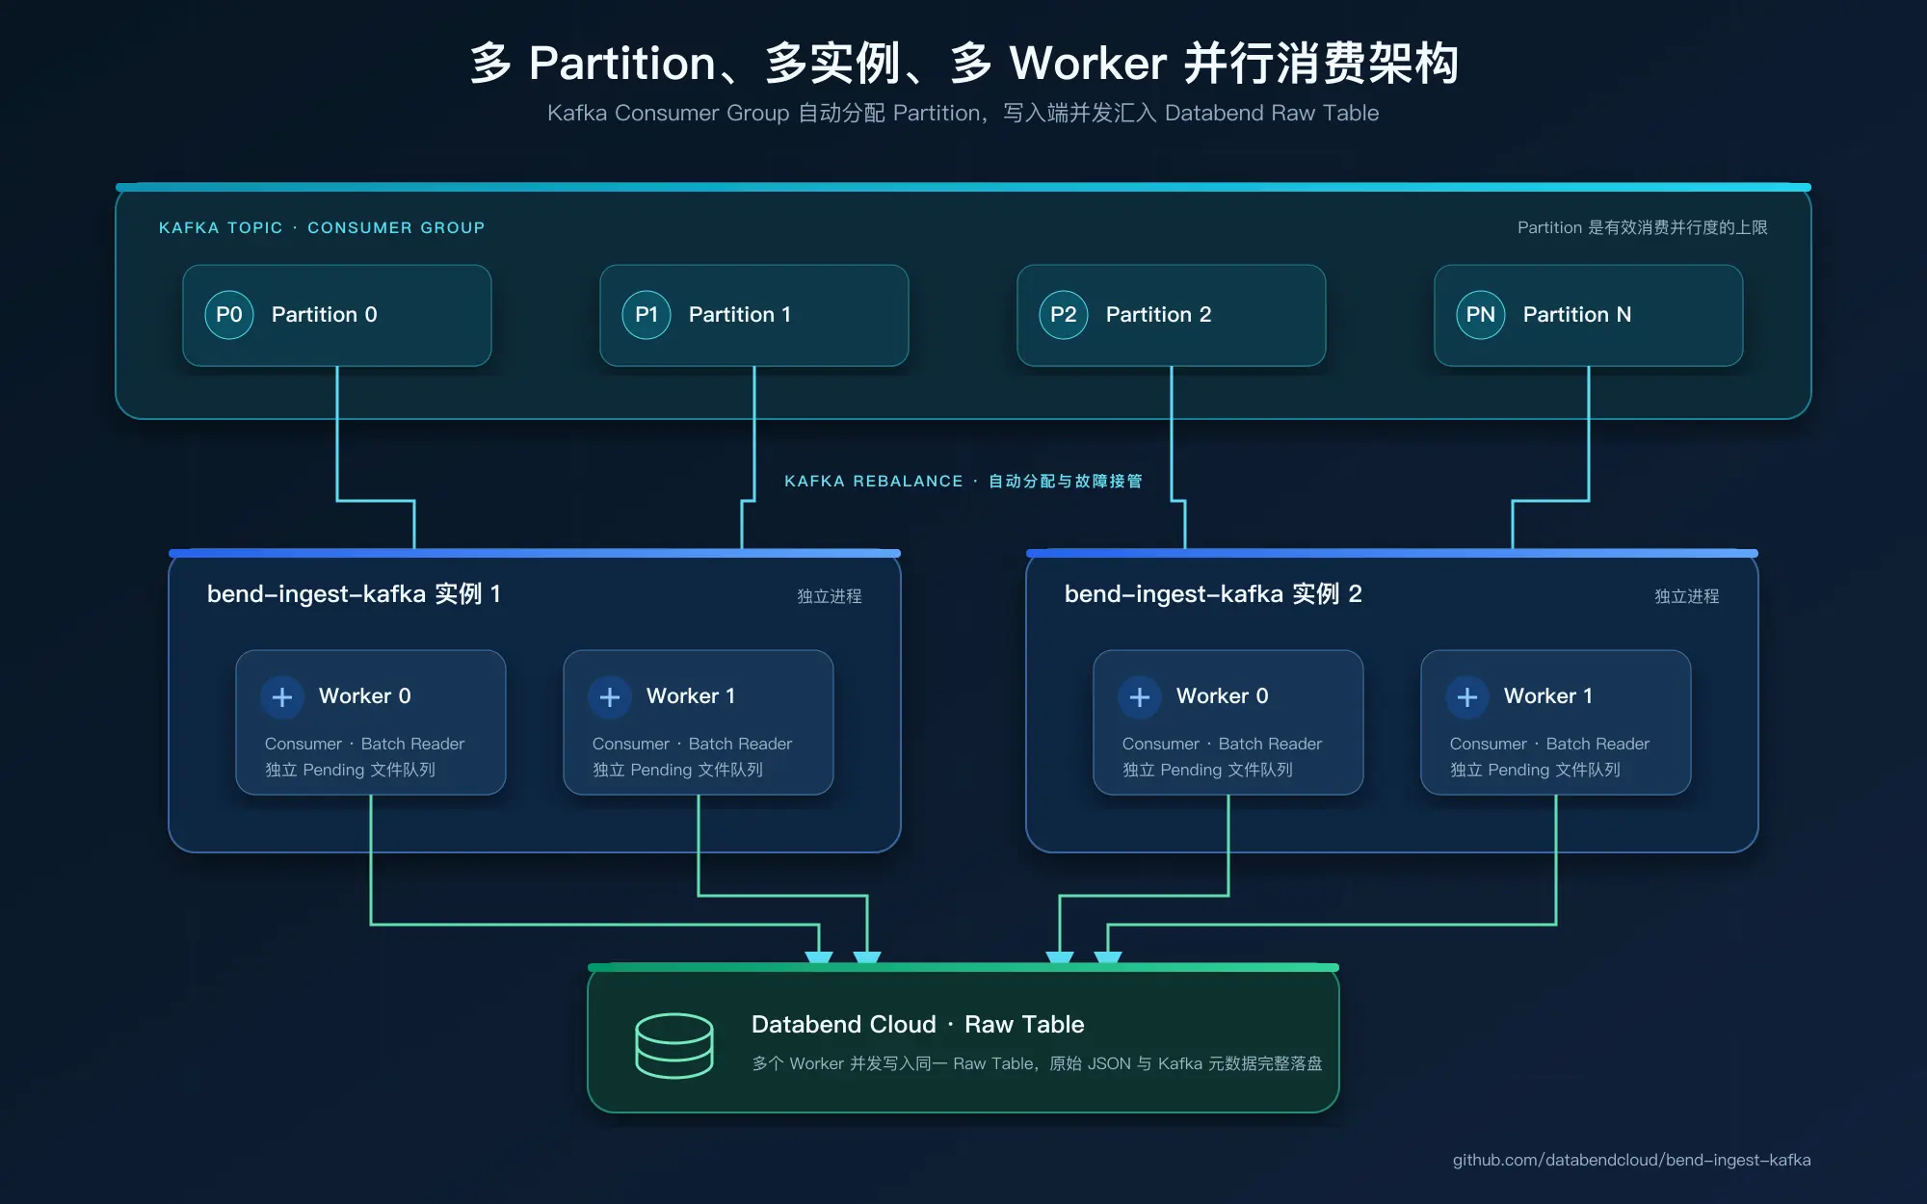Click the subtitle starting with 'Kafka Consumer Group'

point(963,113)
